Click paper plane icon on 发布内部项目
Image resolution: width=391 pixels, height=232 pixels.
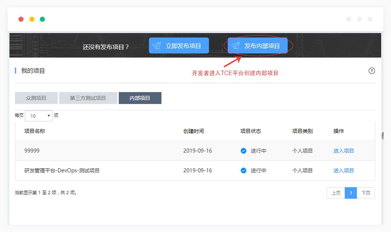click(235, 46)
